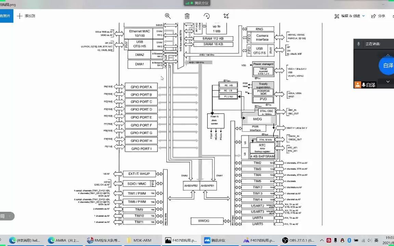Select the rotate image icon
The height and width of the screenshot is (246, 394).
tap(206, 16)
